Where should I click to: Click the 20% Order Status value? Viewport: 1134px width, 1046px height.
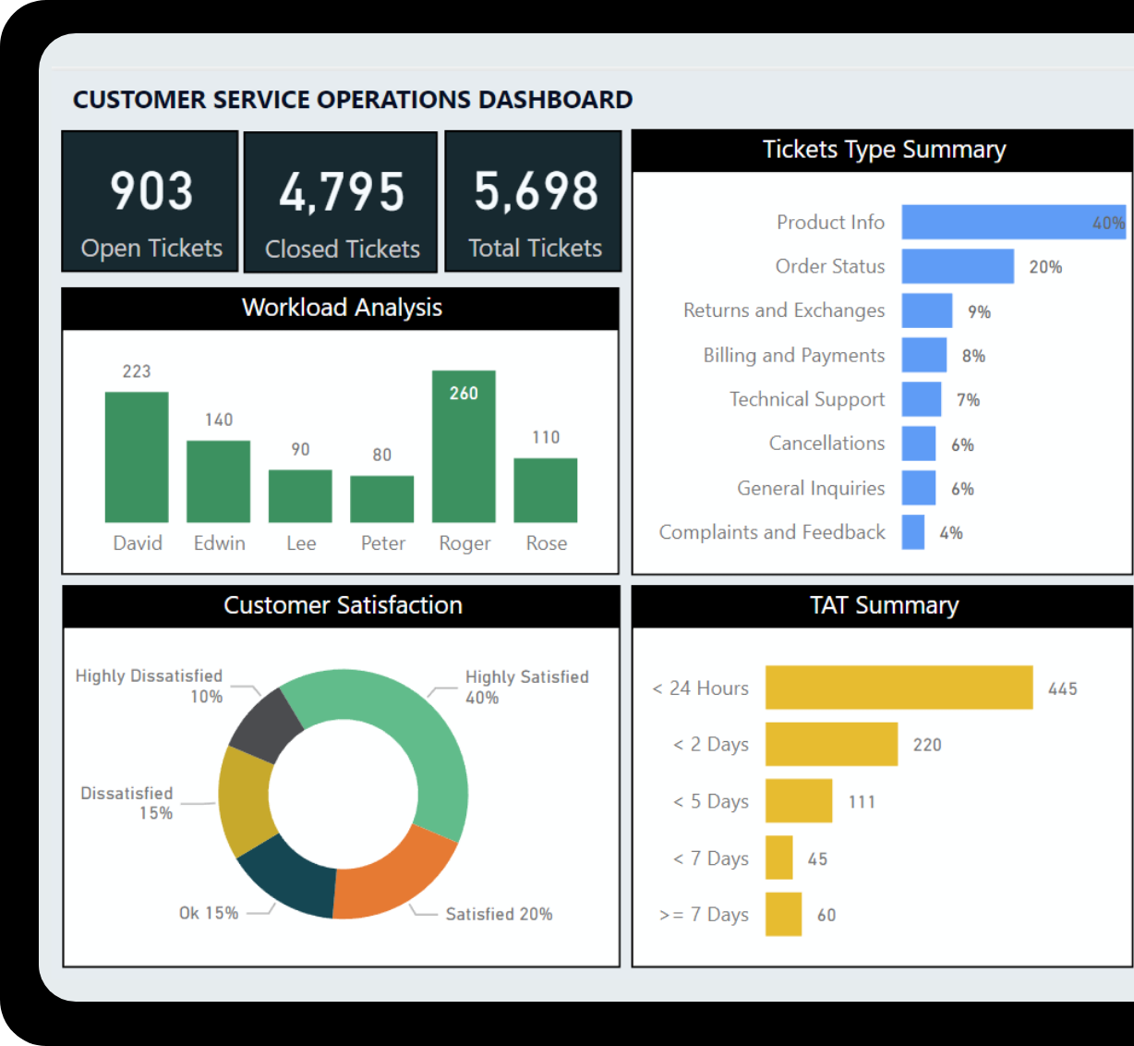pos(1045,267)
